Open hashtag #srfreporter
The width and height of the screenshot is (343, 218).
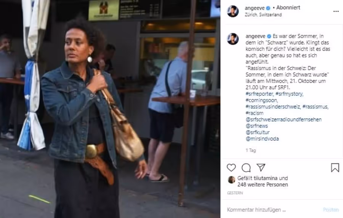260,94
